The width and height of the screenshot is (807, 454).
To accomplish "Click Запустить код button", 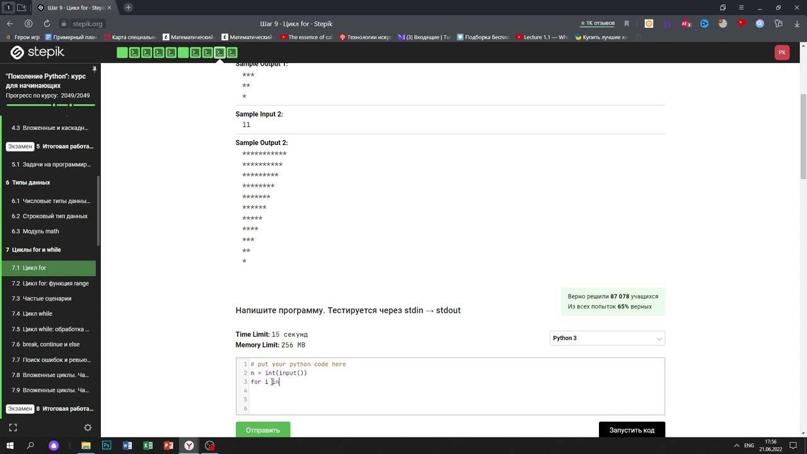I will pos(632,430).
